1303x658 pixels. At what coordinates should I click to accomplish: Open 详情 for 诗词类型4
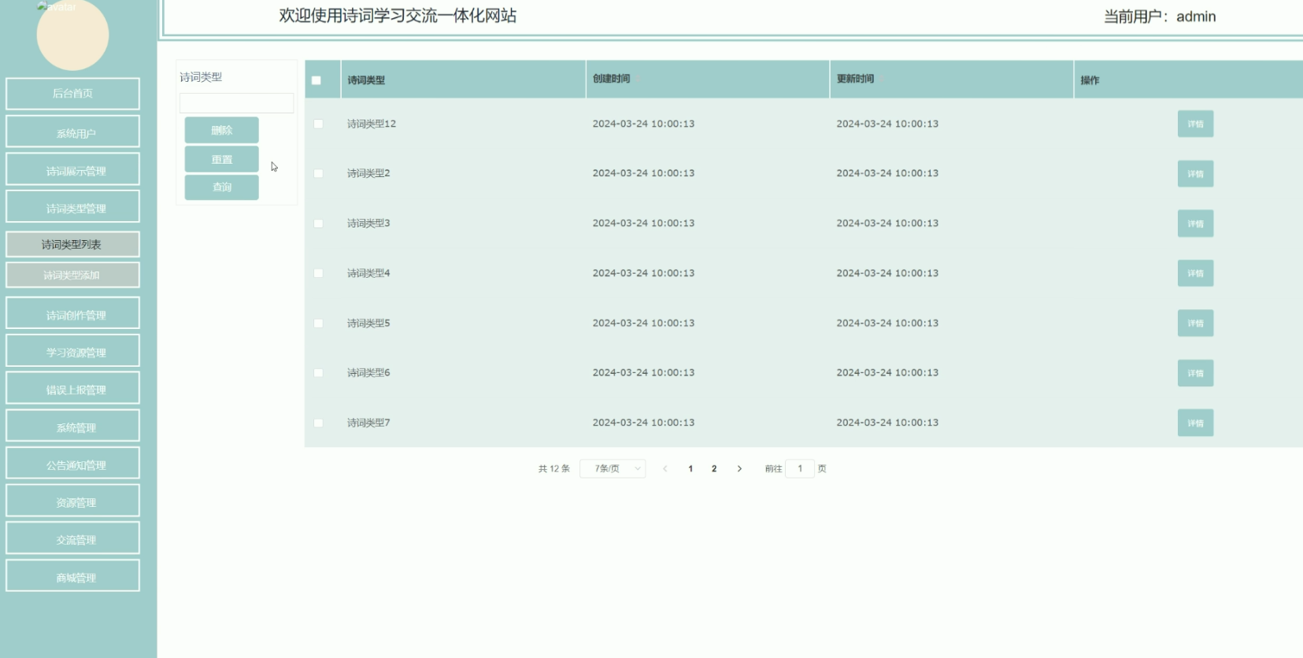[x=1195, y=273]
